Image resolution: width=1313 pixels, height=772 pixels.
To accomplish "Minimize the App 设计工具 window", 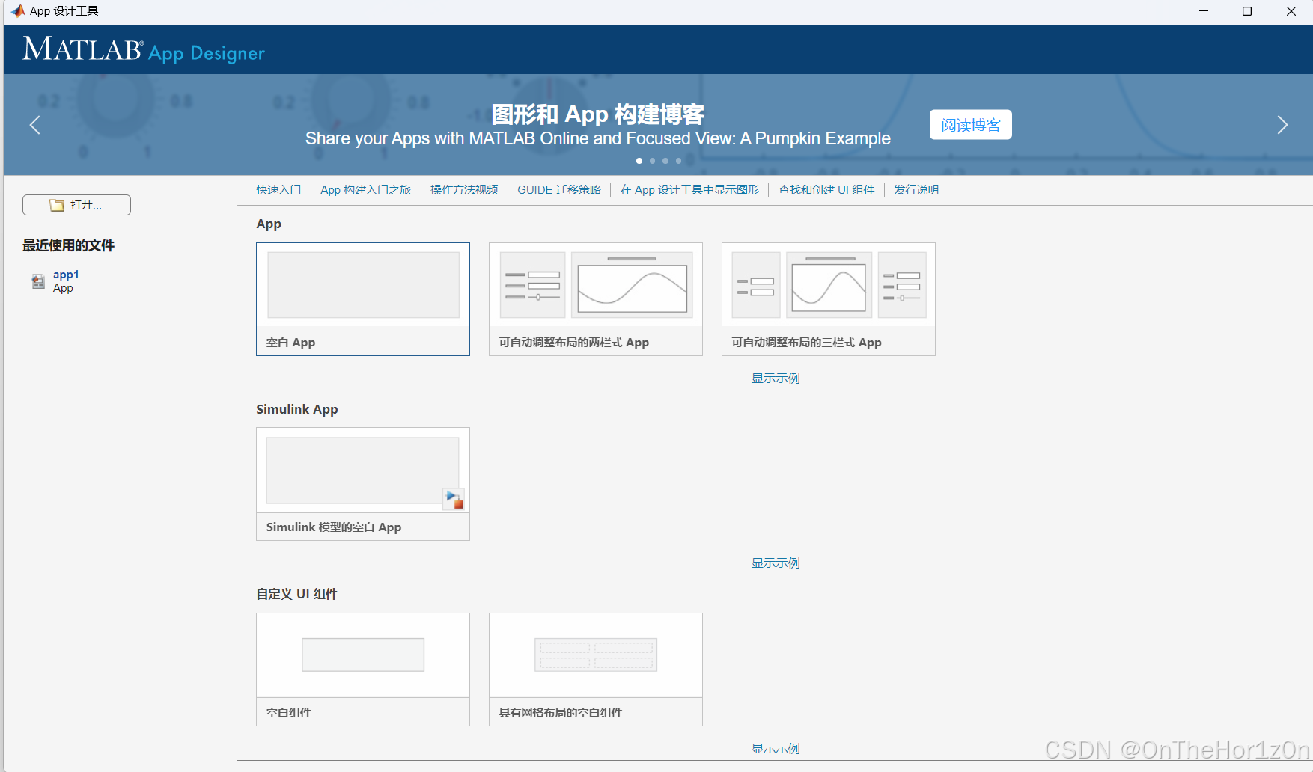I will click(x=1204, y=11).
